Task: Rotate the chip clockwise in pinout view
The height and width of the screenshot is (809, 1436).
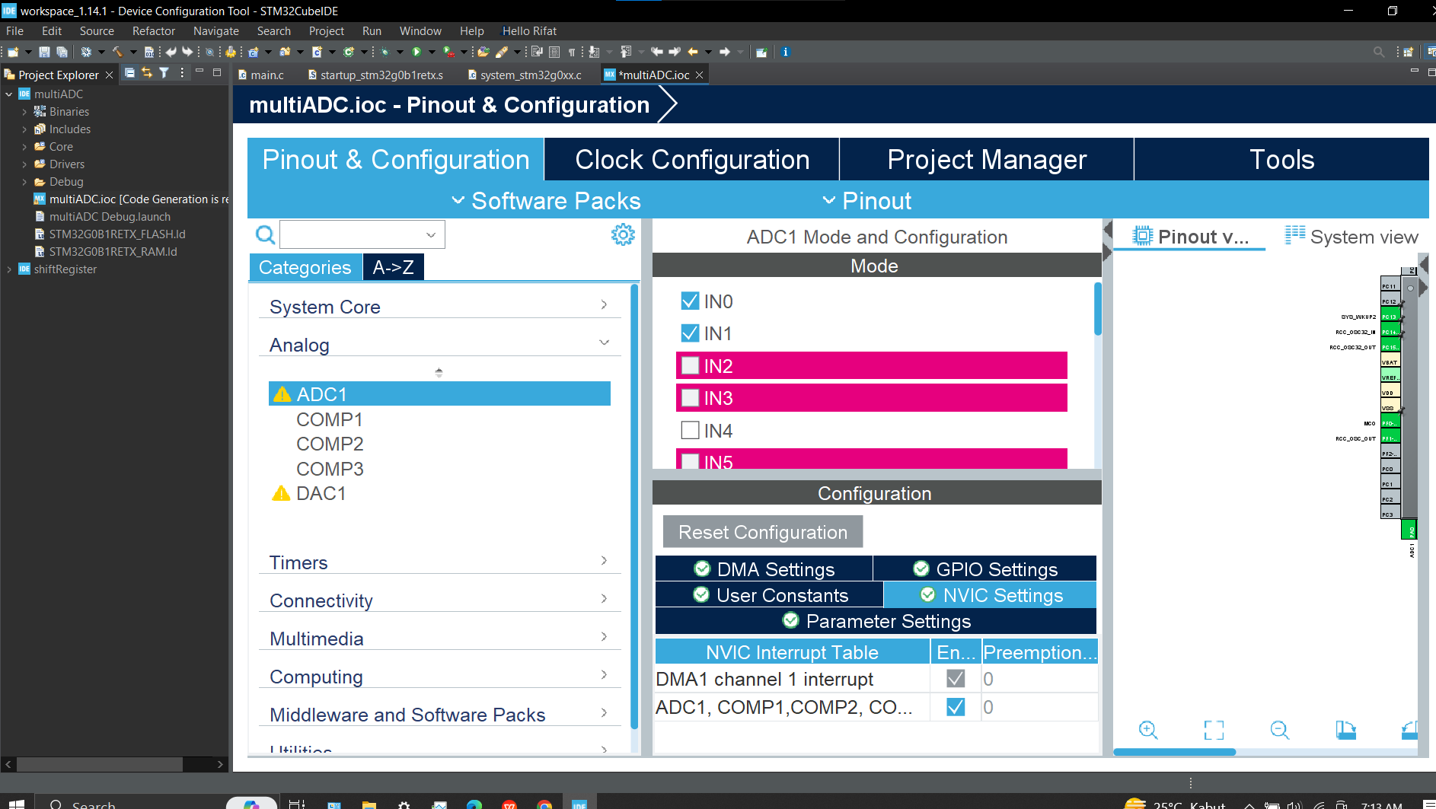Action: pos(1346,730)
